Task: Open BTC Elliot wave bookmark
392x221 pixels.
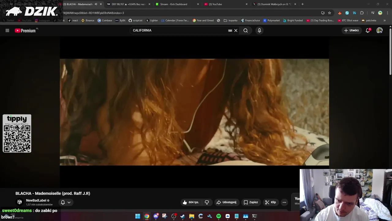Action: pos(348,21)
